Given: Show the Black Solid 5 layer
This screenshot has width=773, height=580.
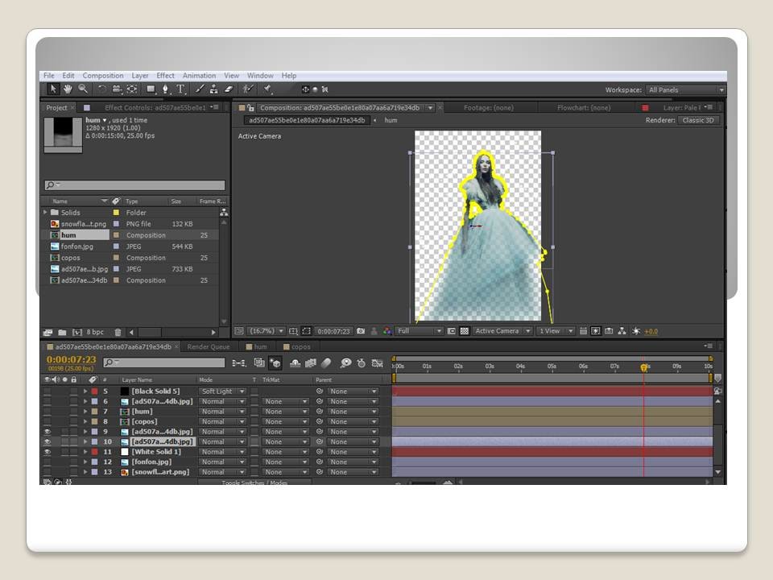Looking at the screenshot, I should [x=47, y=391].
